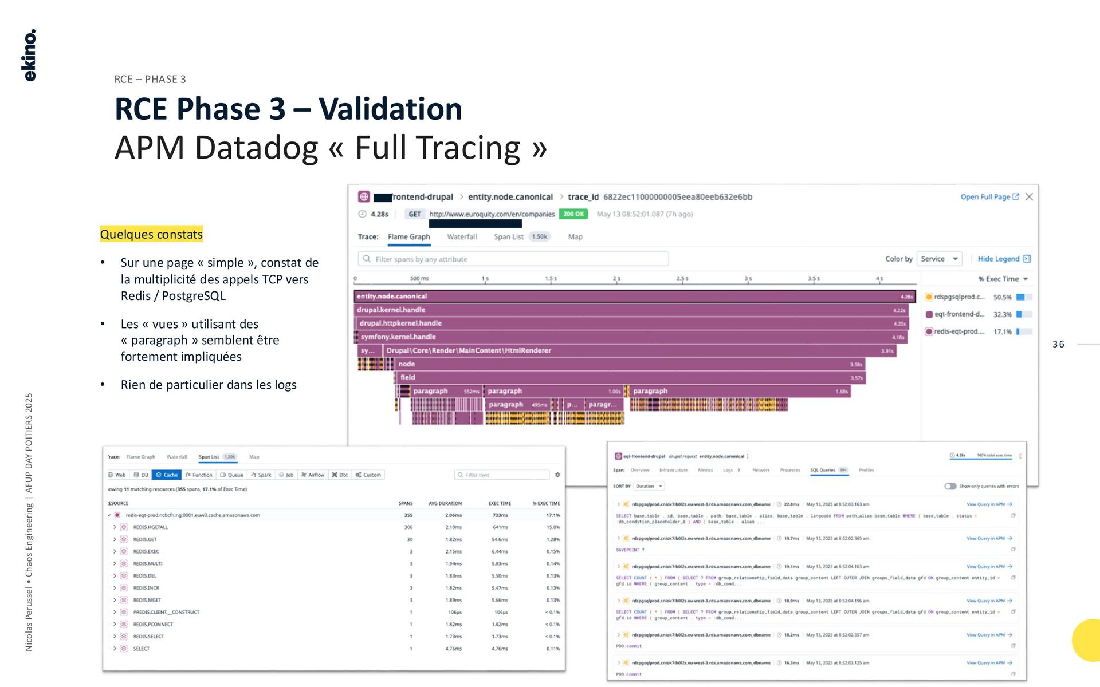
Task: Sort by the AVG DURATION column header
Action: [445, 503]
